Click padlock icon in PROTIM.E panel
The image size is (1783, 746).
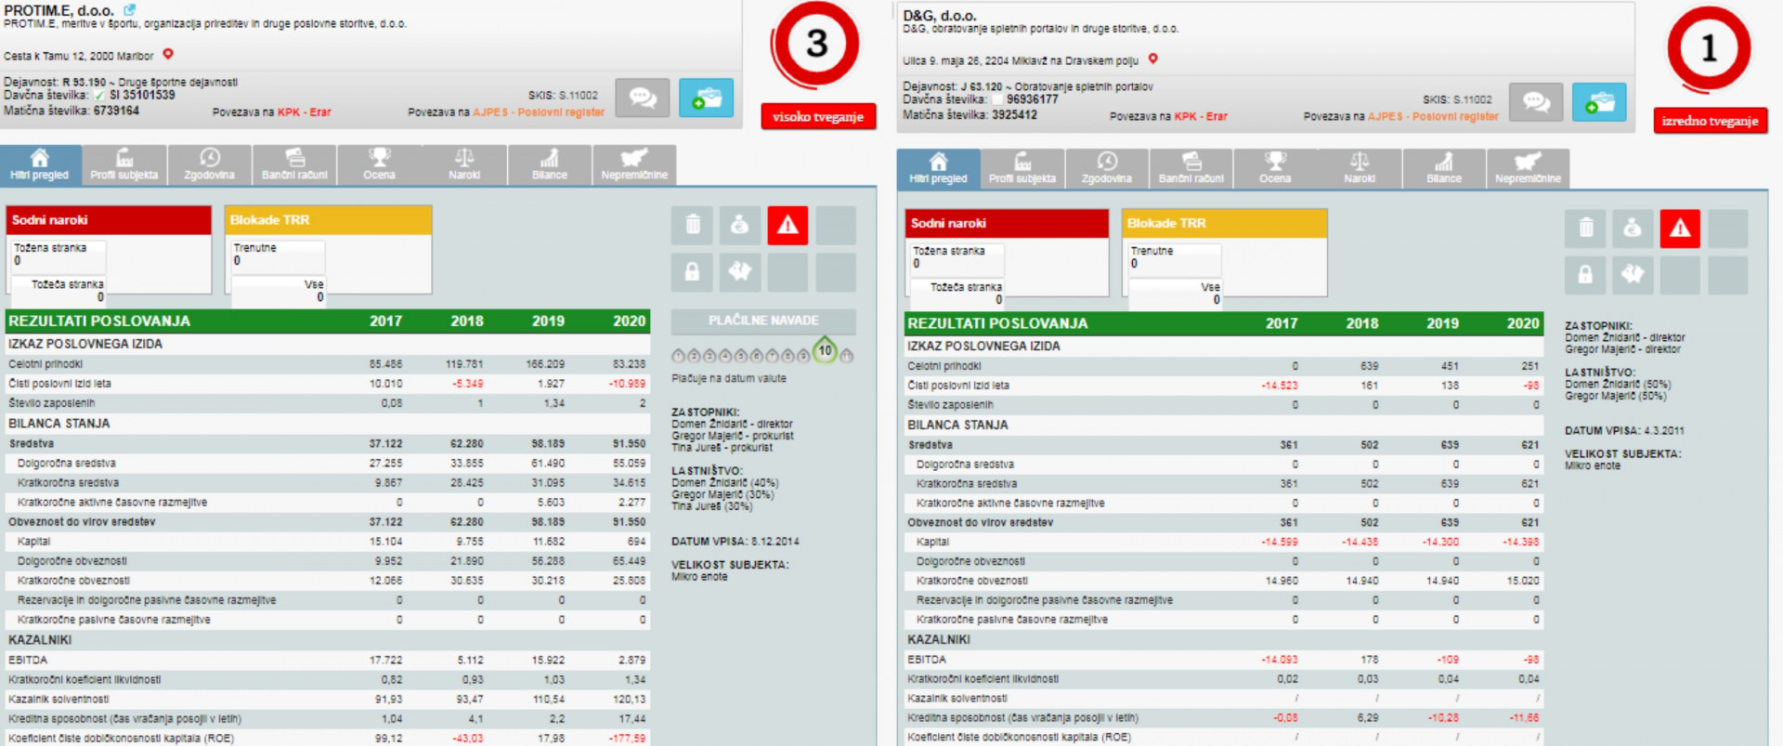(x=692, y=272)
